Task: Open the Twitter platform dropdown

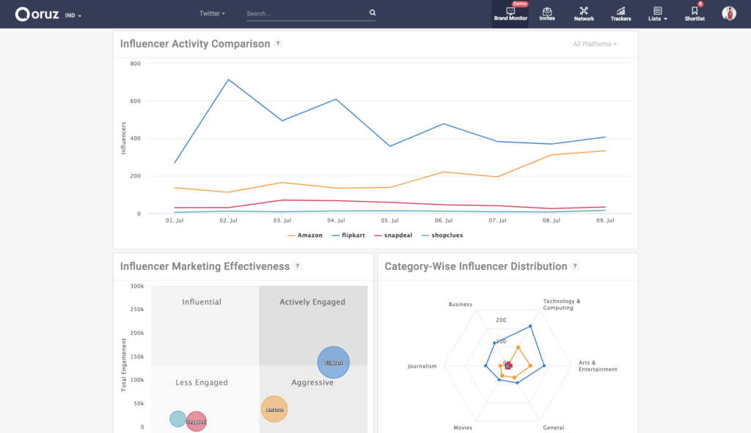Action: click(x=212, y=13)
